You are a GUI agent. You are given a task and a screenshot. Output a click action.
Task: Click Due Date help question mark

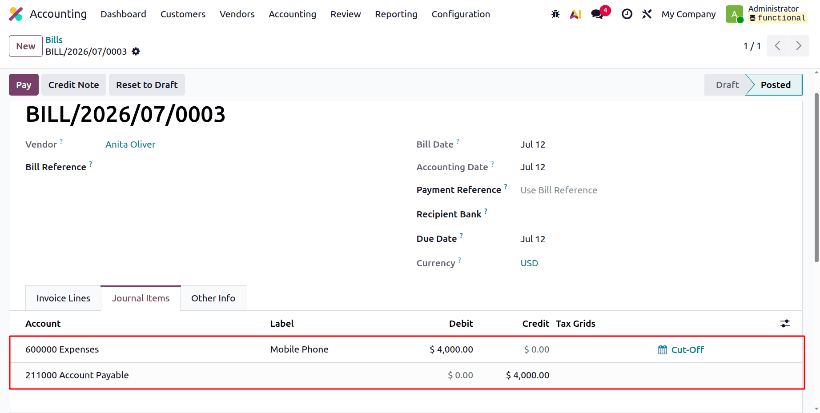click(461, 236)
